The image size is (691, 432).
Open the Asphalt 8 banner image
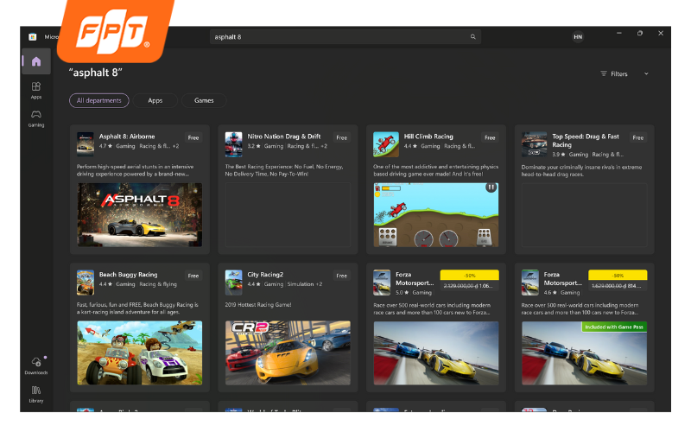point(139,213)
